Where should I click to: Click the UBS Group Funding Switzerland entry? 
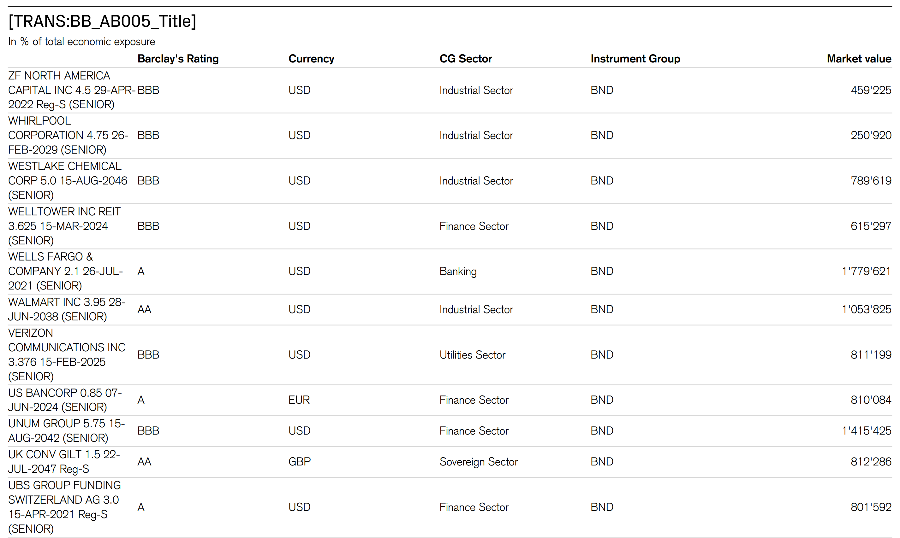64,507
